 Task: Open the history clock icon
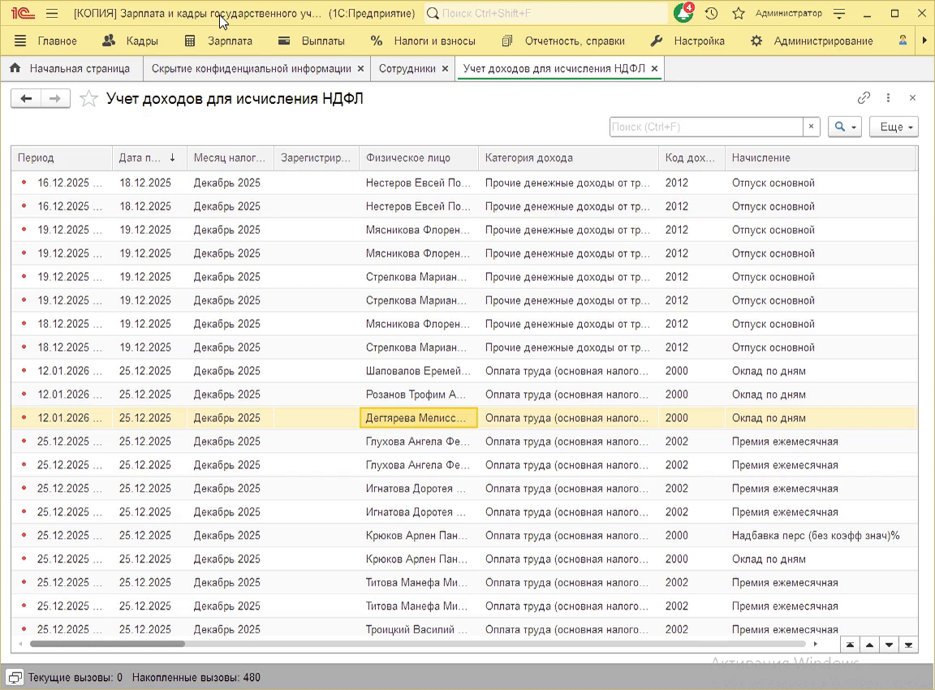click(x=711, y=13)
